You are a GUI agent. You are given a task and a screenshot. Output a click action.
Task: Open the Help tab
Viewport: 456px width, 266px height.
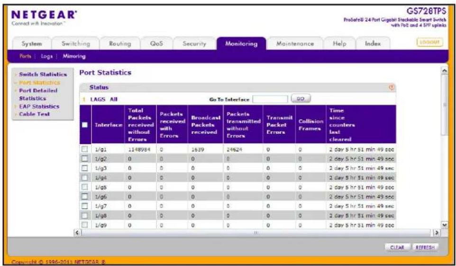click(339, 44)
